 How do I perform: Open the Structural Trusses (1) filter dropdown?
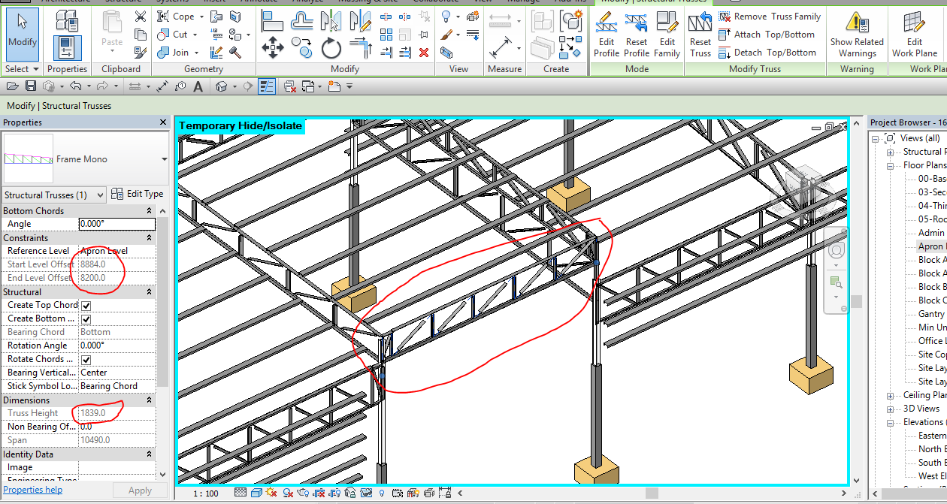pyautogui.click(x=54, y=195)
